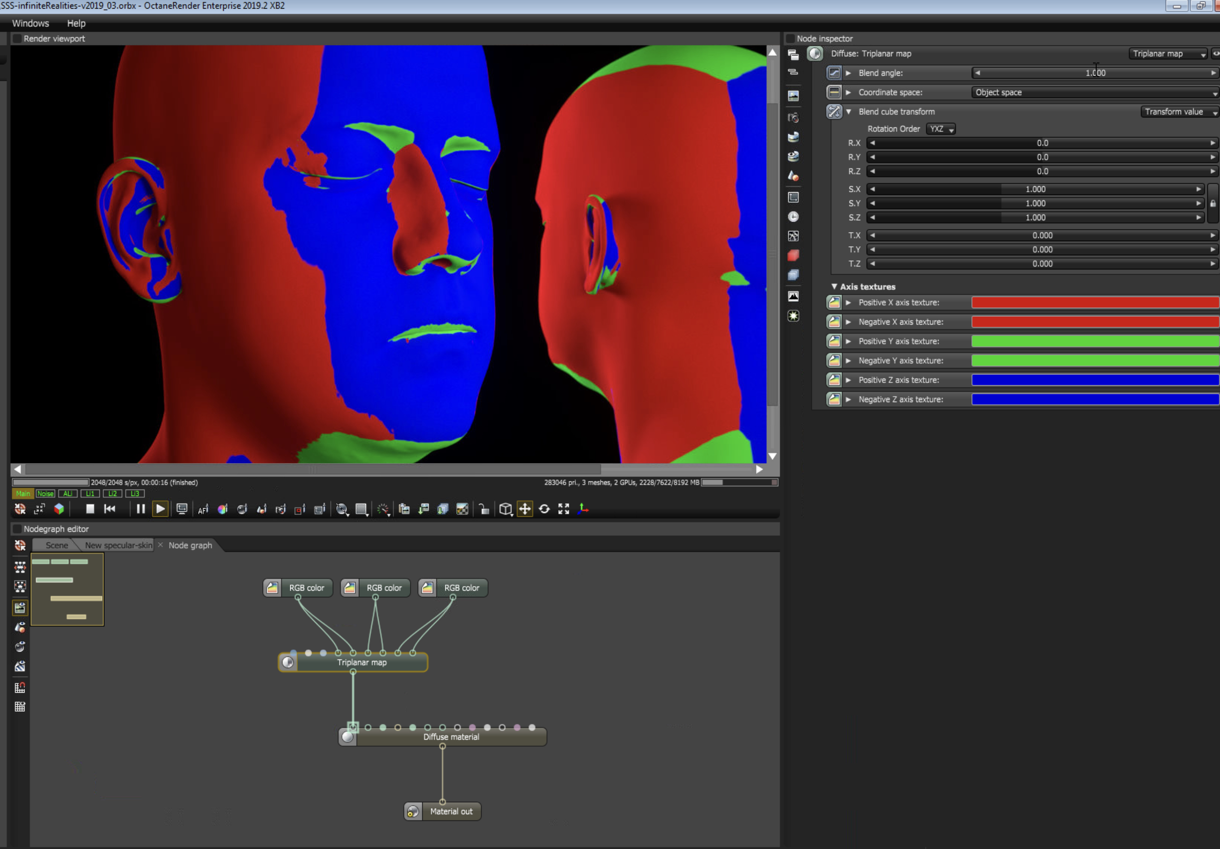Open the Rotation Order YXZ dropdown
This screenshot has height=849, width=1220.
tap(941, 129)
